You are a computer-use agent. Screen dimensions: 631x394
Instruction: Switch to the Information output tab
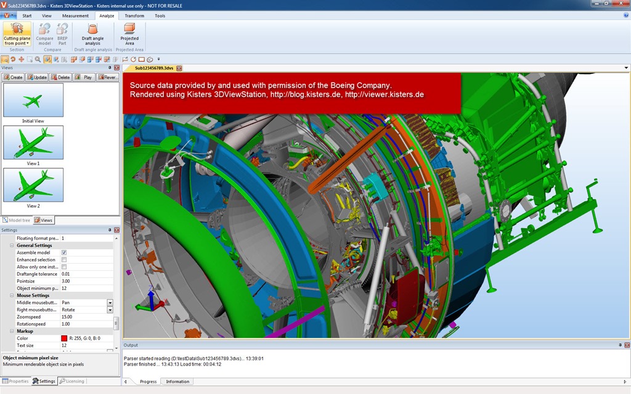[177, 382]
